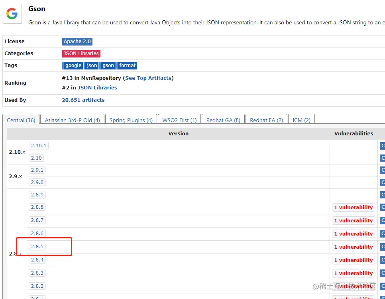View vulnerability for version 2.8.5
Screen dimensions: 385x299
click(x=354, y=247)
